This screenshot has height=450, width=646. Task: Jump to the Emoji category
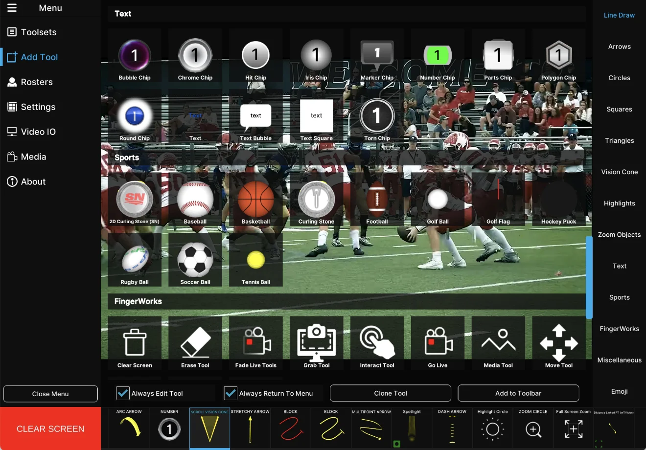coord(619,391)
